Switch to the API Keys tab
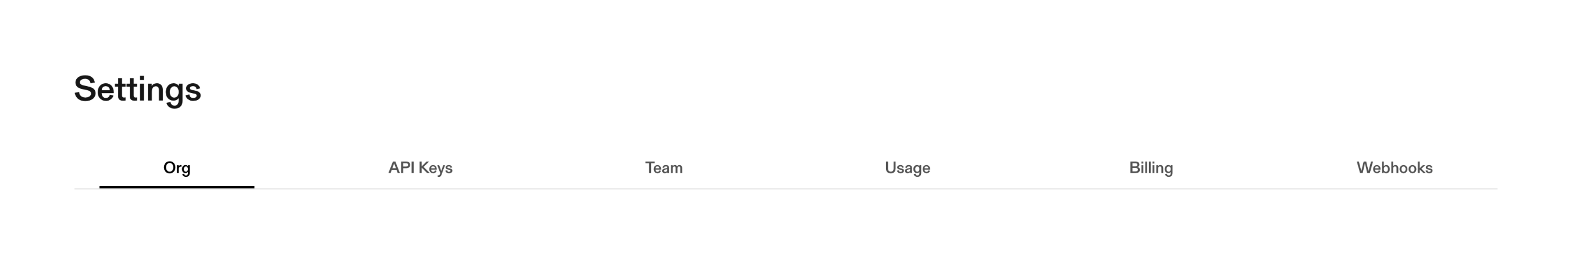 (x=420, y=167)
